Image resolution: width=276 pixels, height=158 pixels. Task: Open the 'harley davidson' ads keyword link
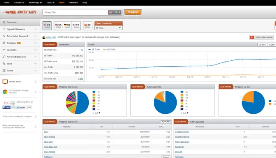(x=182, y=142)
